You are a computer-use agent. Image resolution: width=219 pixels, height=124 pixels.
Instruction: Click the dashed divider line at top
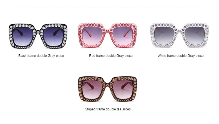[109, 7]
